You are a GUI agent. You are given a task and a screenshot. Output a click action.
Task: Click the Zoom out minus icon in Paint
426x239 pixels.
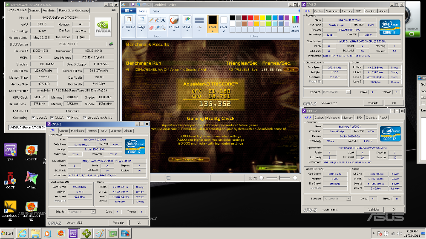(262, 178)
